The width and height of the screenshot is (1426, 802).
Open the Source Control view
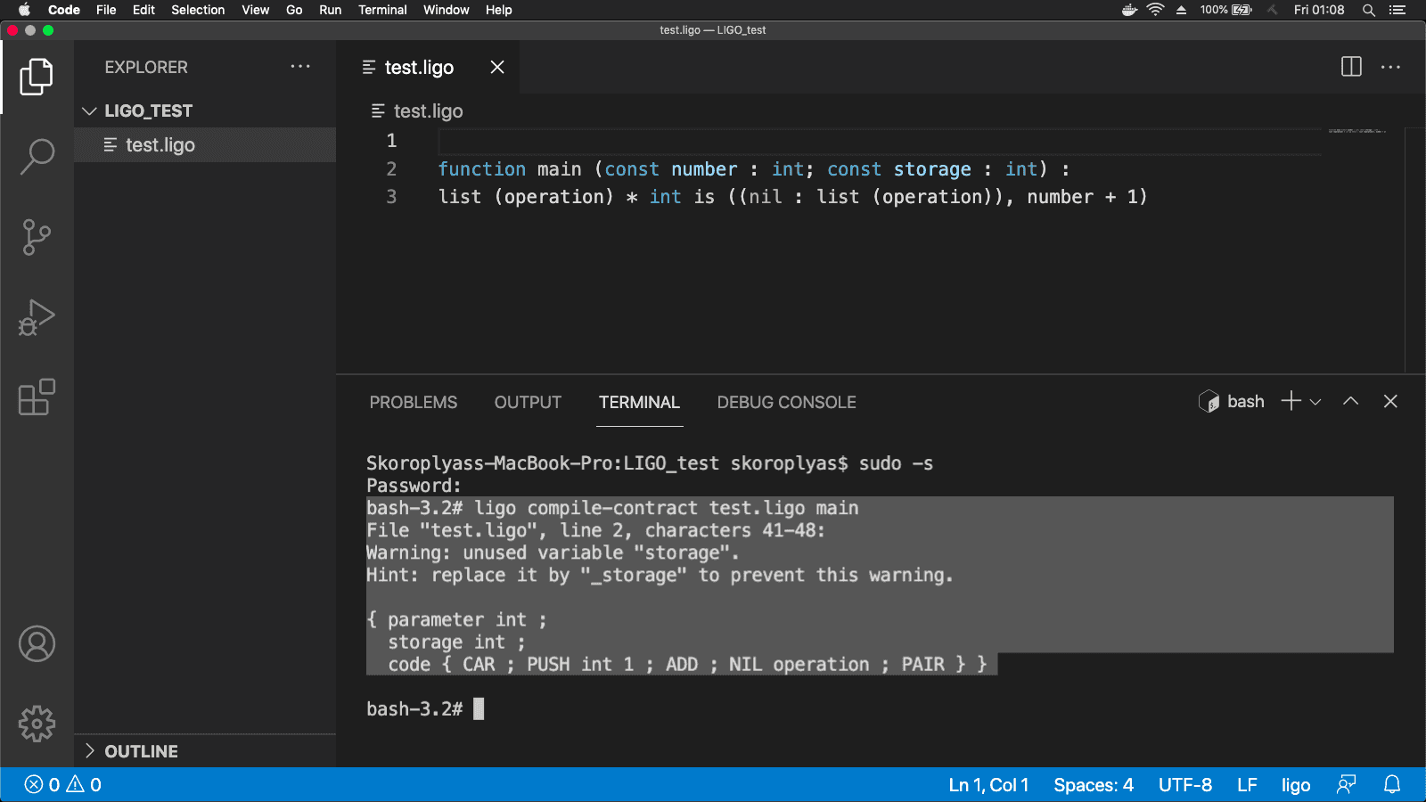37,237
